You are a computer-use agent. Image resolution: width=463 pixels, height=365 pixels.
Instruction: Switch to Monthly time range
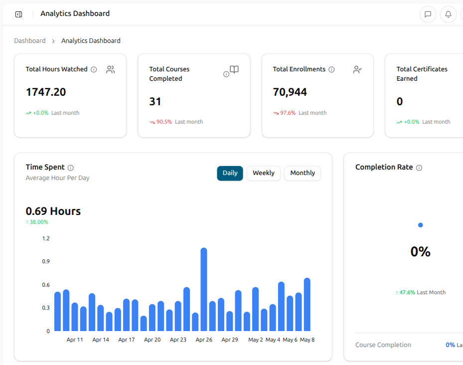click(x=303, y=173)
